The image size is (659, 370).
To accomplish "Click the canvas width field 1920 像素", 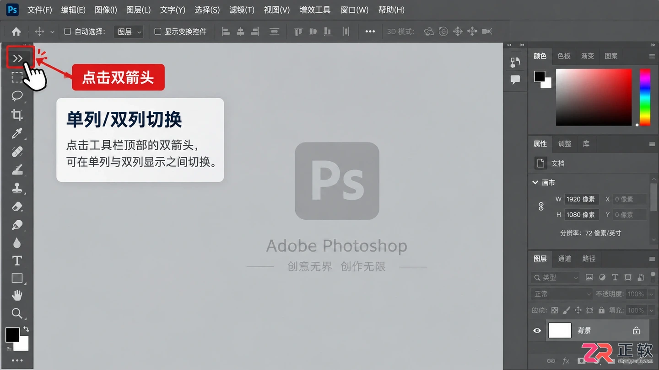I will pyautogui.click(x=581, y=199).
